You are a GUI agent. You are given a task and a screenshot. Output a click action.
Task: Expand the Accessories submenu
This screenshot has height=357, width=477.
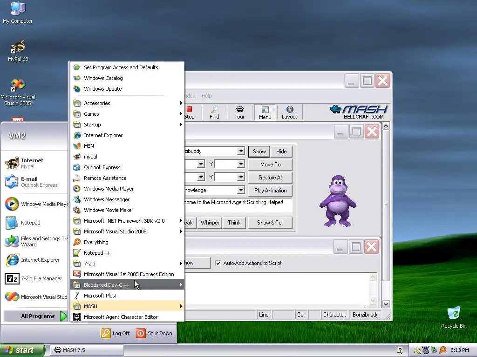tap(128, 103)
